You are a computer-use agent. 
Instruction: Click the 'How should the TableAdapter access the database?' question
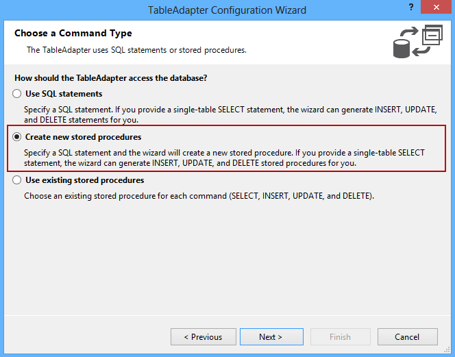click(111, 78)
